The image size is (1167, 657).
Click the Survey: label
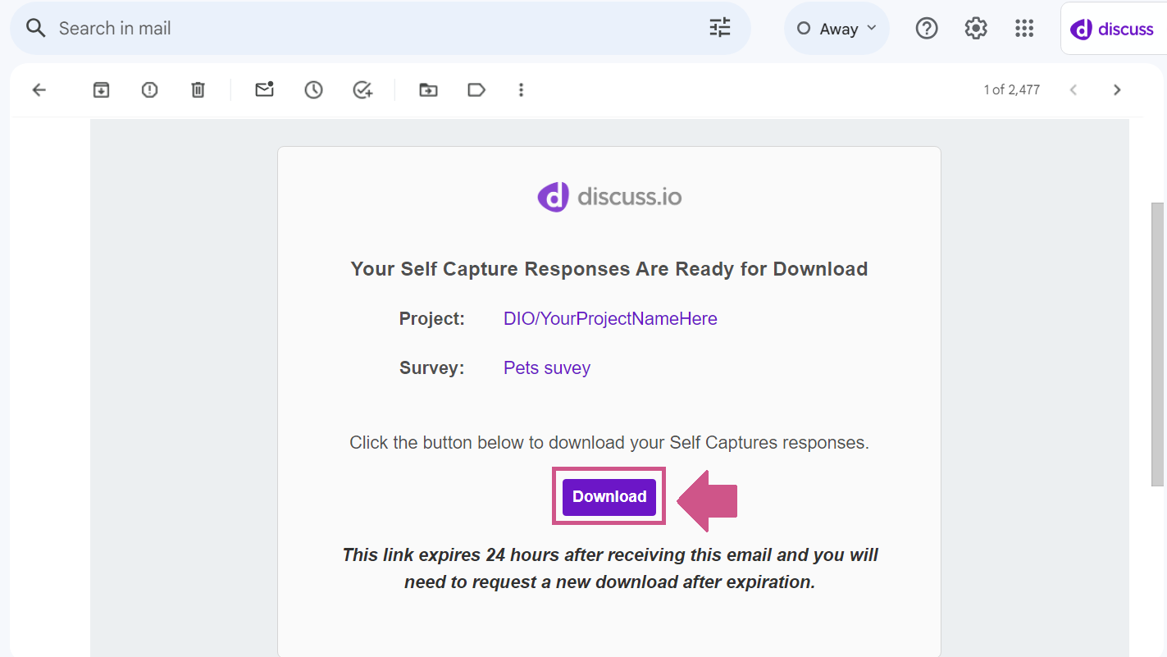coord(432,367)
